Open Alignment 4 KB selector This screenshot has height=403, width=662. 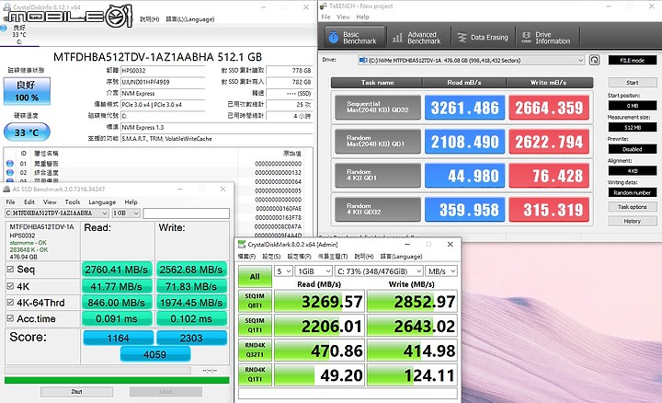[x=632, y=170]
